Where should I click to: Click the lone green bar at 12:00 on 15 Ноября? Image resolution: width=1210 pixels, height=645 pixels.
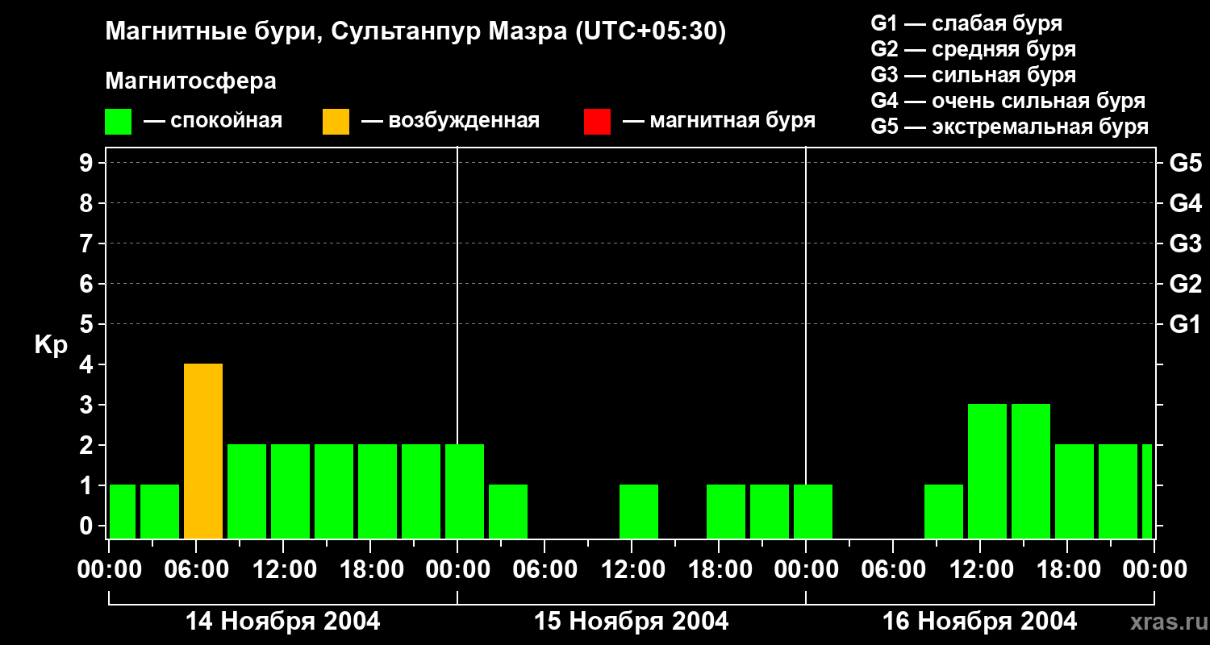tap(639, 512)
